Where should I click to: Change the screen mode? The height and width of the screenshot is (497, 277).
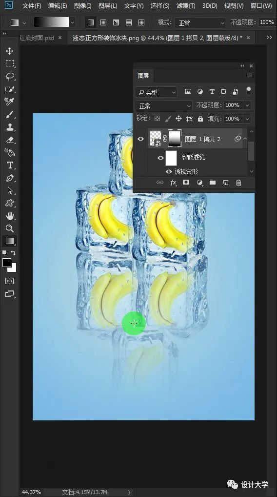click(x=9, y=294)
